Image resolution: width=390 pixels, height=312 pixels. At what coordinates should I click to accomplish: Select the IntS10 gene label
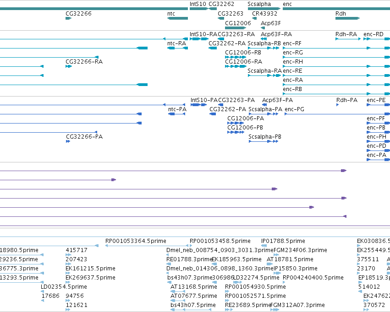[198, 4]
